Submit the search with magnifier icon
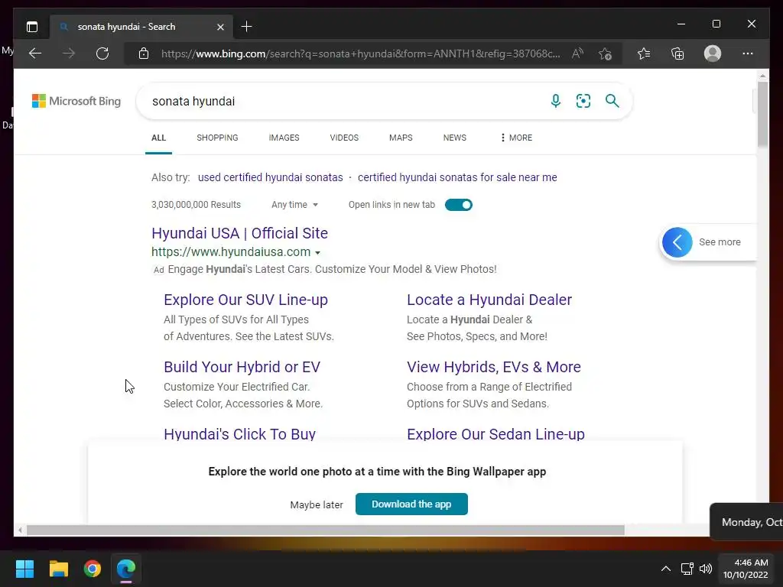The height and width of the screenshot is (587, 783). point(612,101)
